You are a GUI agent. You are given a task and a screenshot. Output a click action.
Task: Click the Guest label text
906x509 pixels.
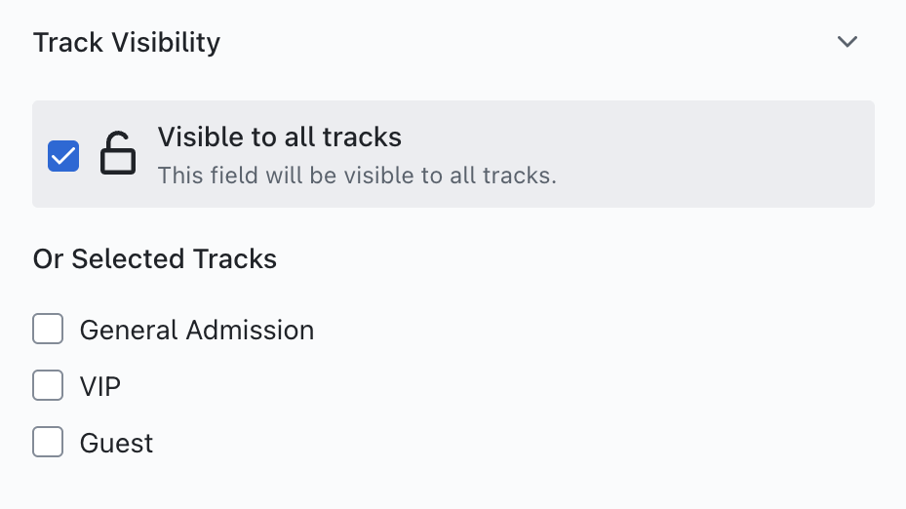pos(116,443)
